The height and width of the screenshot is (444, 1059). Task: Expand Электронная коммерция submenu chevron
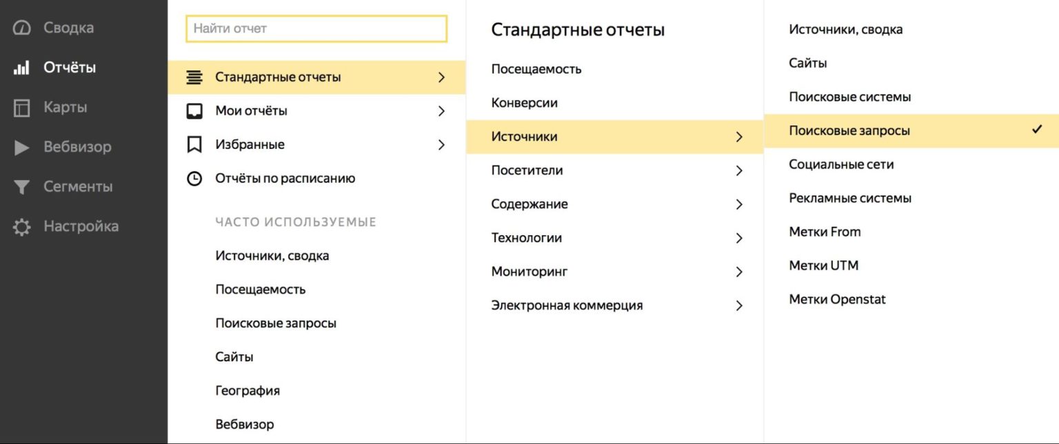[739, 305]
